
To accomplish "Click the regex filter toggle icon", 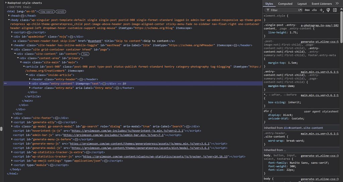I will click(300, 10).
